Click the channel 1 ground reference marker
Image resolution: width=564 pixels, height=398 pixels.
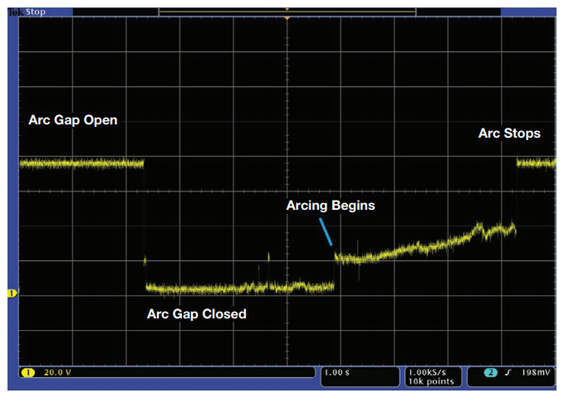pos(12,293)
